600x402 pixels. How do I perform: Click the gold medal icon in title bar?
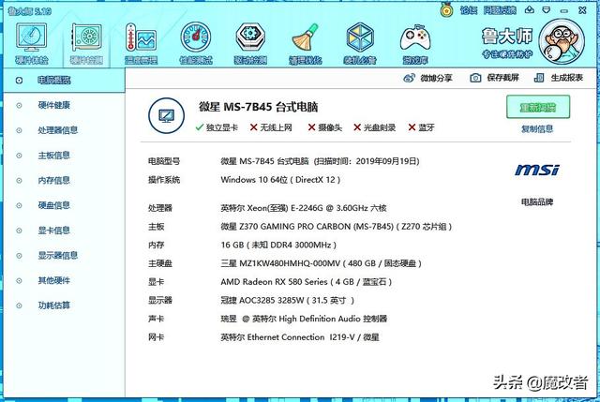point(446,10)
